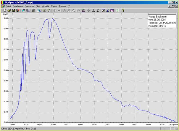
Task: Open help via yellow question mark icon
Action: [x=123, y=10]
